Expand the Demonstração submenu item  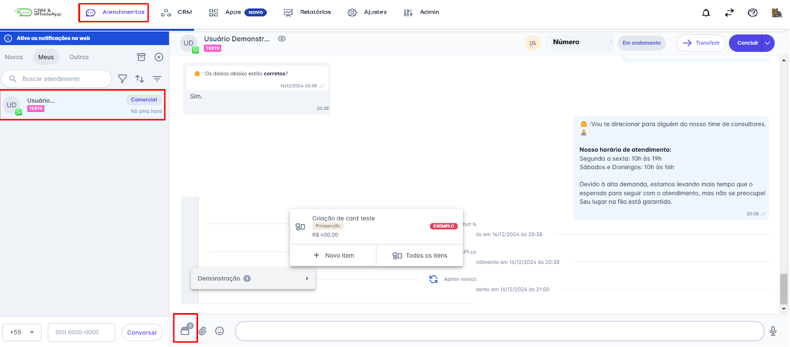click(253, 279)
